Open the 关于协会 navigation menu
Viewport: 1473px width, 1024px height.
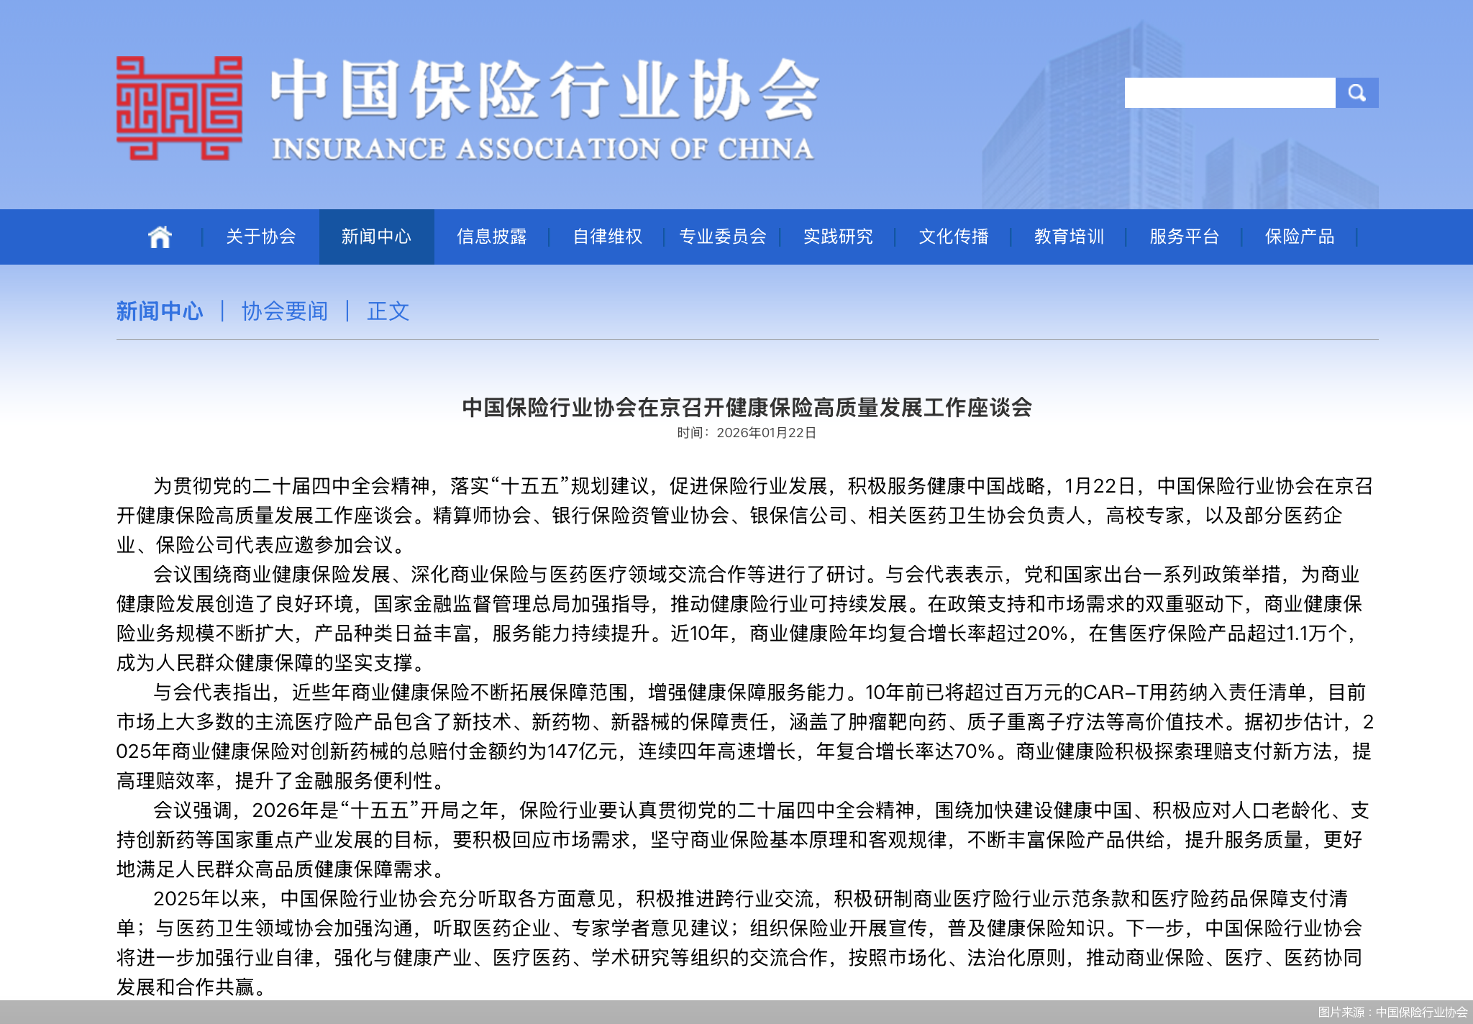260,237
